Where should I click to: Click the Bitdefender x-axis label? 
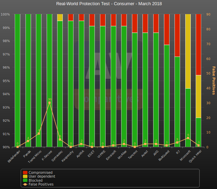point(14,156)
